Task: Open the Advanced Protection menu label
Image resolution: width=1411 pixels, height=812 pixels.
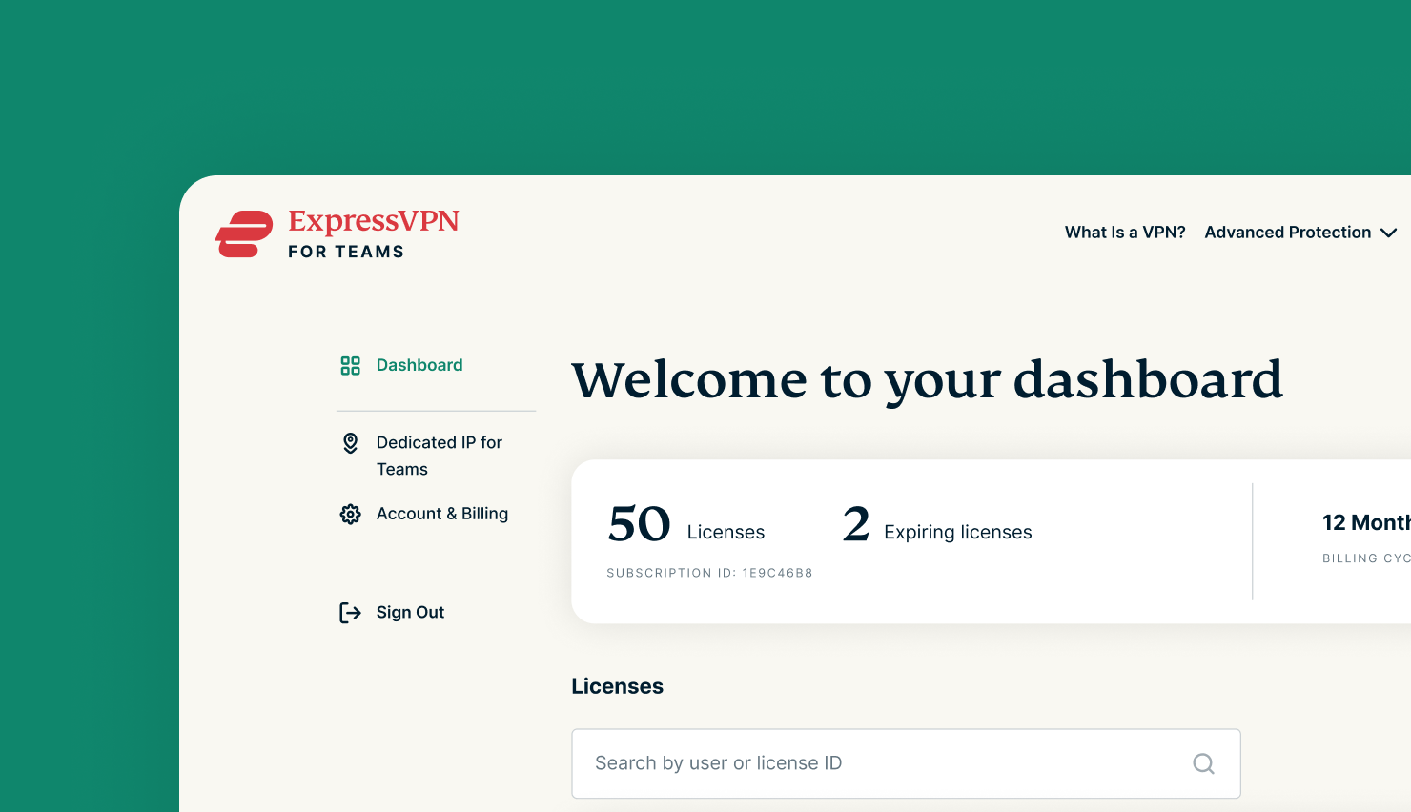Action: pyautogui.click(x=1288, y=233)
